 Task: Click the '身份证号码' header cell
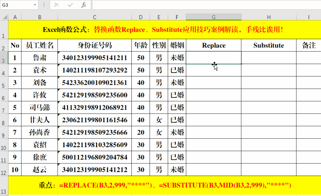95,45
